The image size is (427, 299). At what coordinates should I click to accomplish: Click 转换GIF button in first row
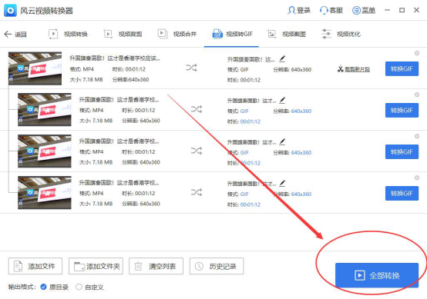click(402, 68)
